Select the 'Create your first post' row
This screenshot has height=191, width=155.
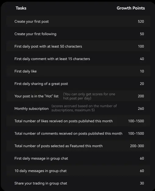tap(78, 22)
